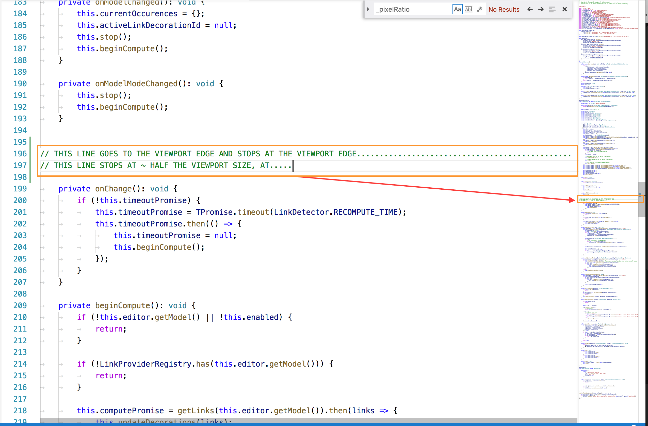Click previous match arrow in find widget
Image resolution: width=648 pixels, height=426 pixels.
(x=530, y=9)
